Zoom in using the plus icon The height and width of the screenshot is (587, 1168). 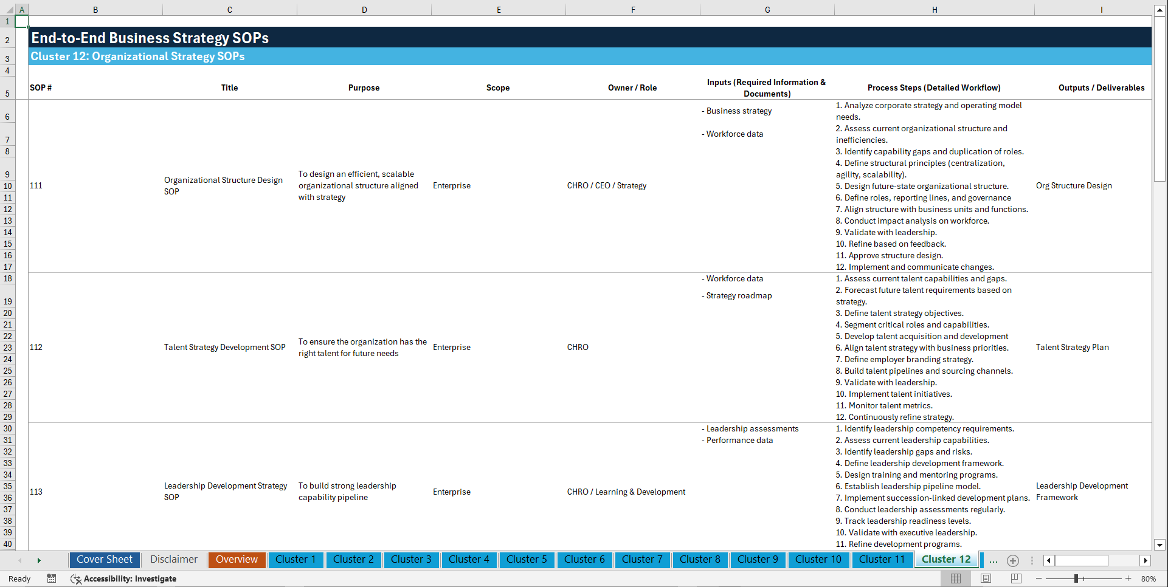[1128, 578]
